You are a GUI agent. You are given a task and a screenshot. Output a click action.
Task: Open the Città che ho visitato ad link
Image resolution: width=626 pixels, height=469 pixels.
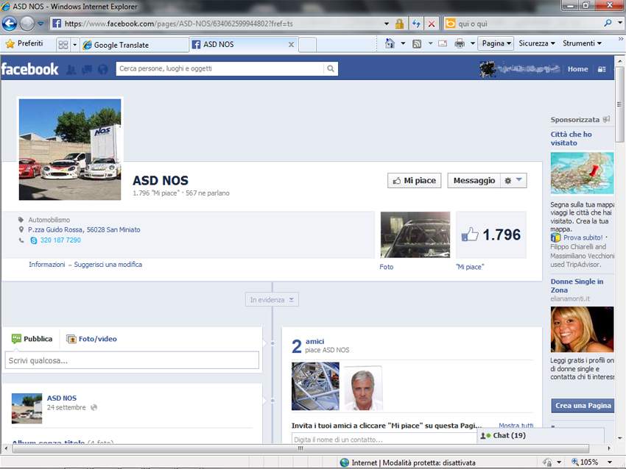tap(572, 138)
